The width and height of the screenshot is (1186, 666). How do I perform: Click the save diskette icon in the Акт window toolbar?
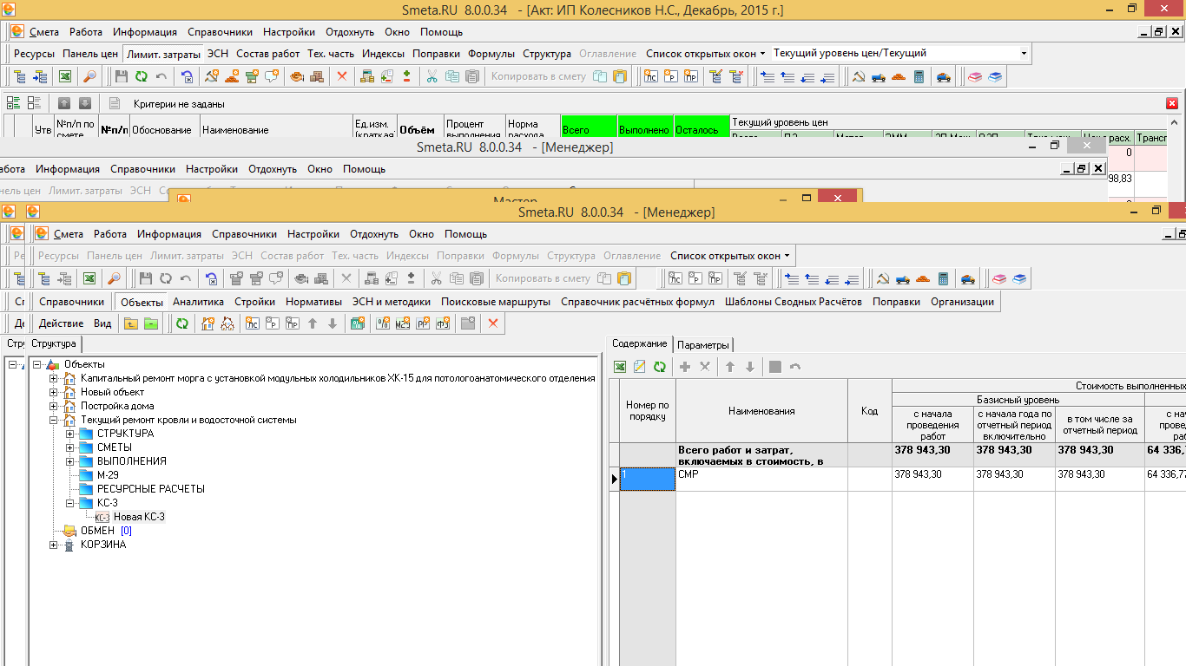[x=122, y=76]
